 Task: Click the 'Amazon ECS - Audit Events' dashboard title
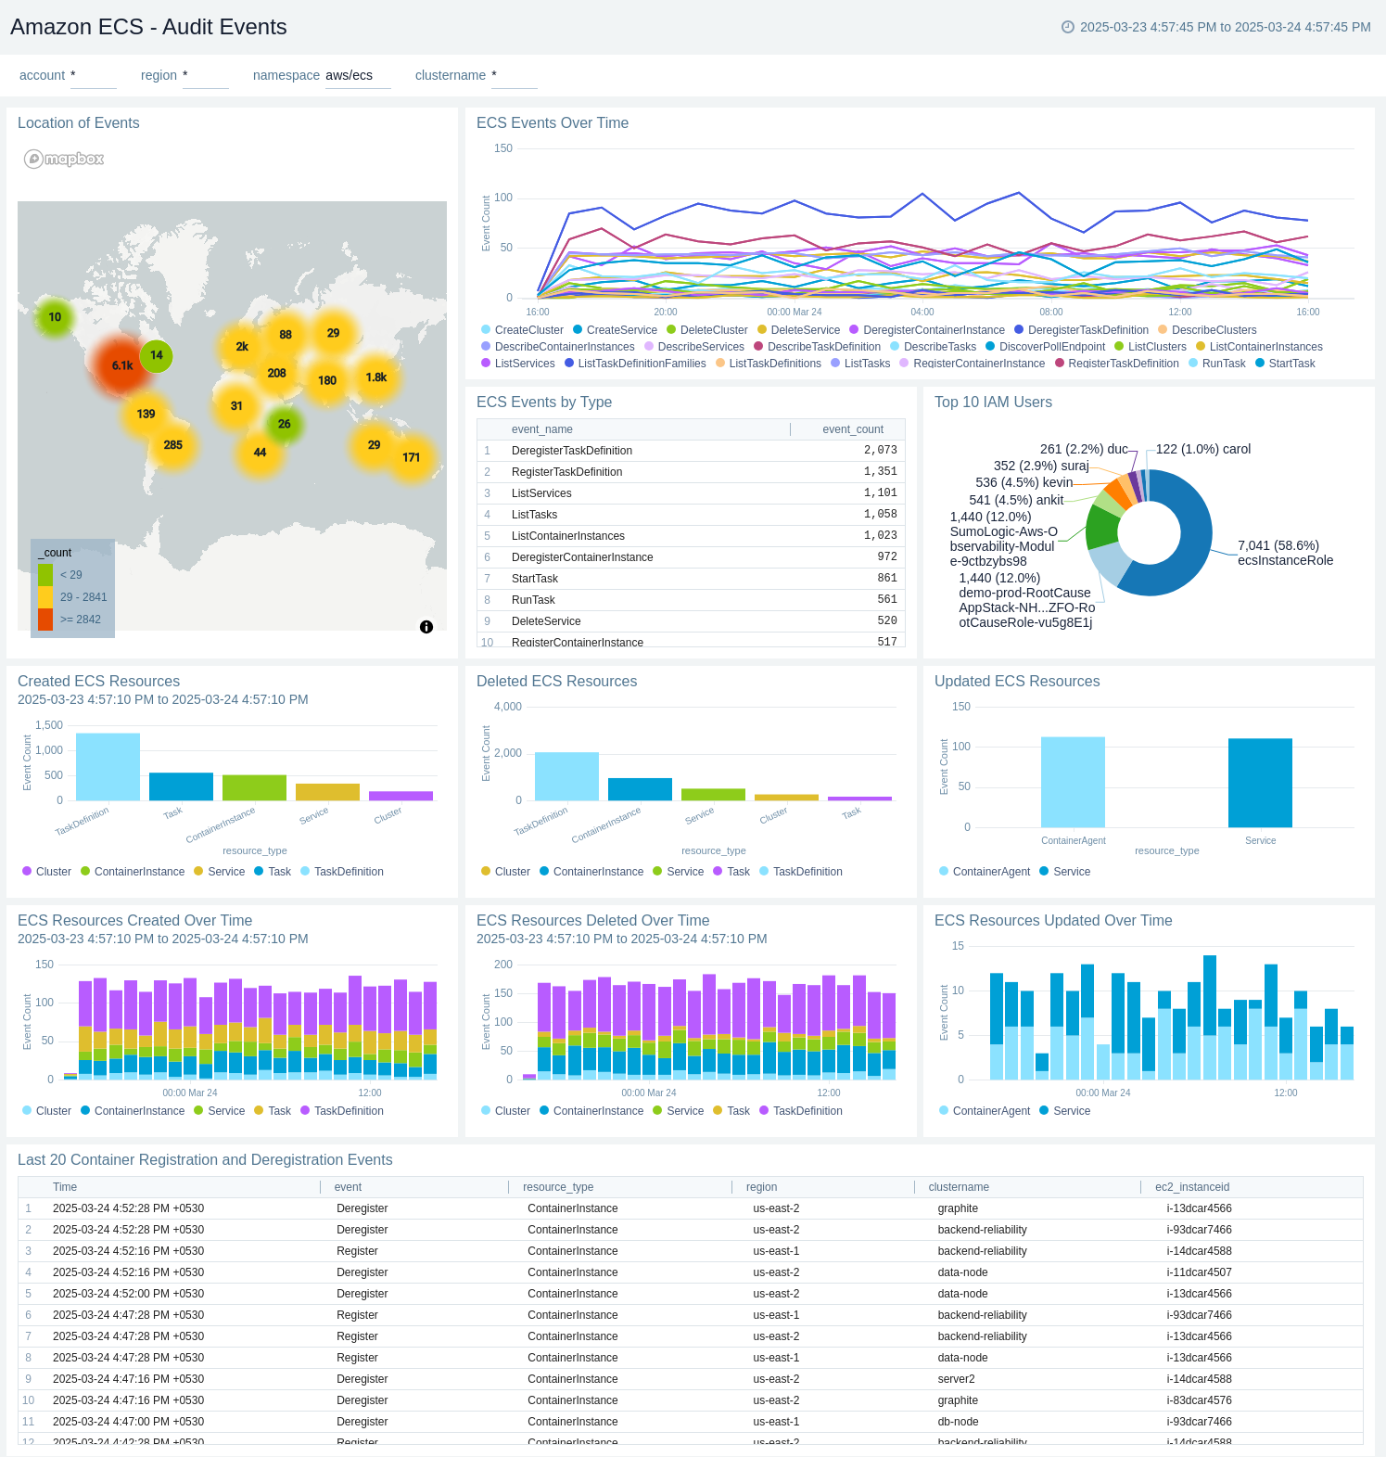click(x=148, y=27)
